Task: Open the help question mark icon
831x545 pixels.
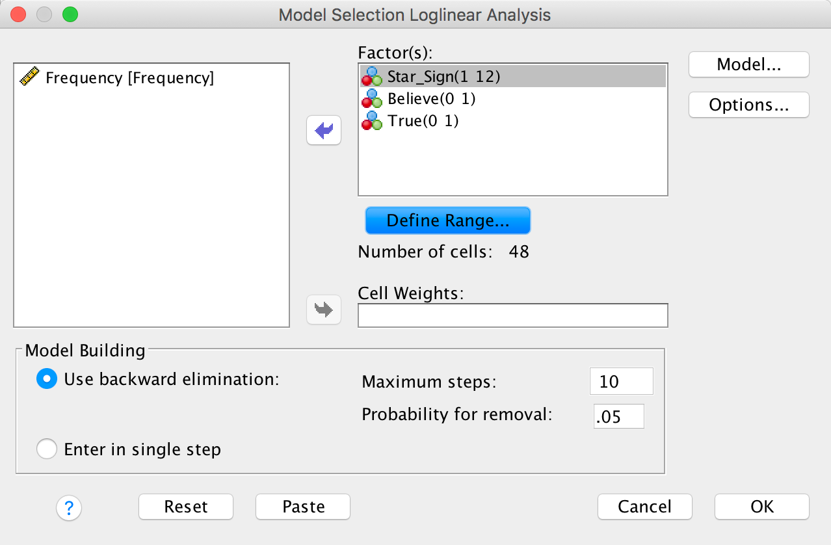Action: 69,507
